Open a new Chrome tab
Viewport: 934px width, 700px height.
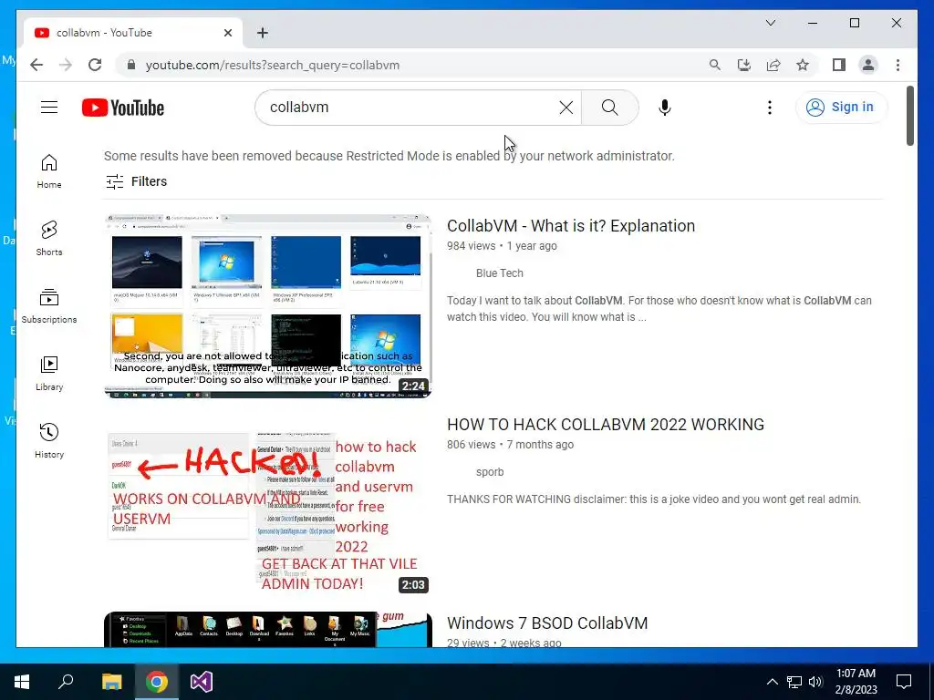pyautogui.click(x=263, y=33)
